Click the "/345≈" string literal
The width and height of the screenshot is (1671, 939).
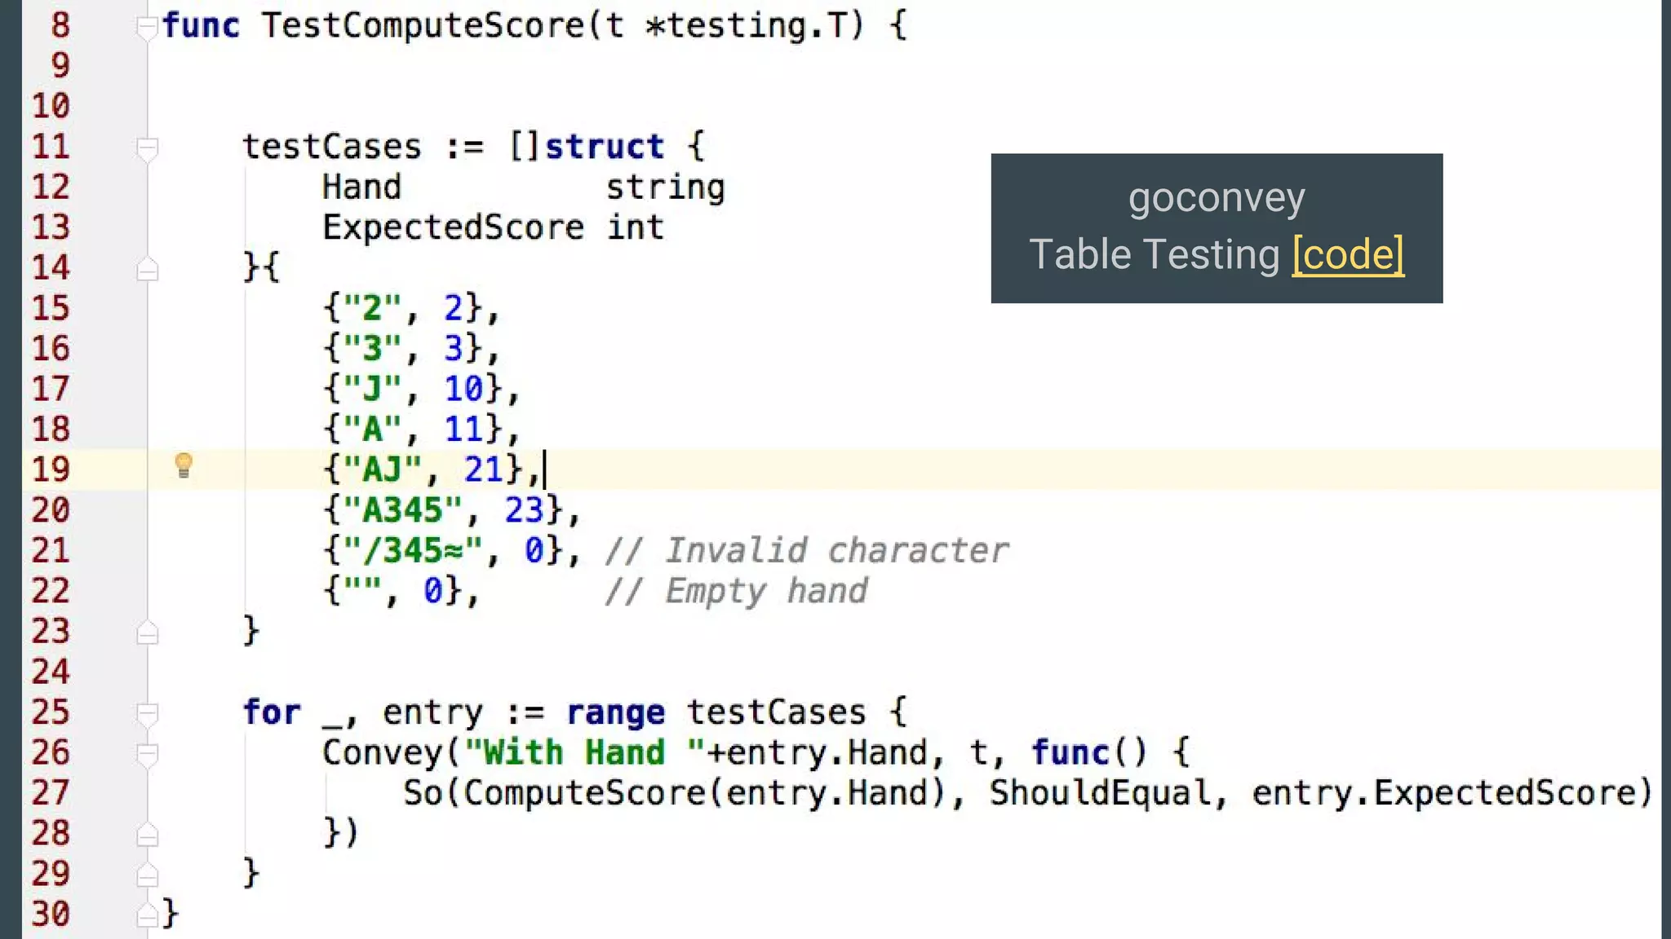412,550
